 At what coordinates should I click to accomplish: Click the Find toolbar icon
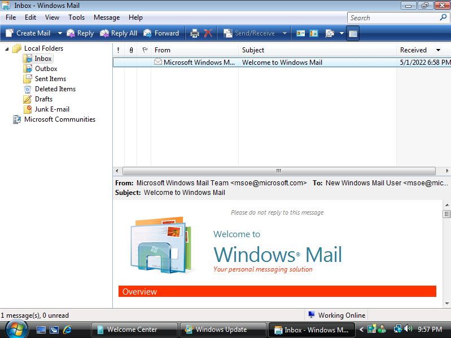tap(330, 33)
